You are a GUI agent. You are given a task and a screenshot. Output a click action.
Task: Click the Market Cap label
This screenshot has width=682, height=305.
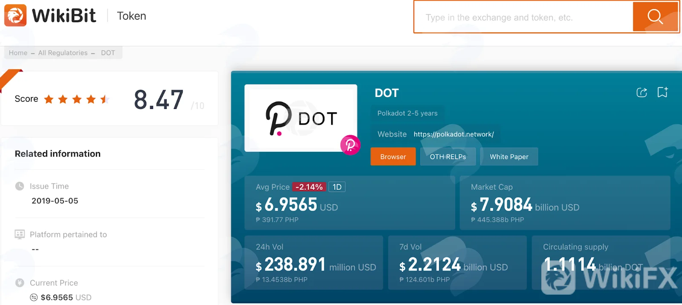(x=492, y=187)
